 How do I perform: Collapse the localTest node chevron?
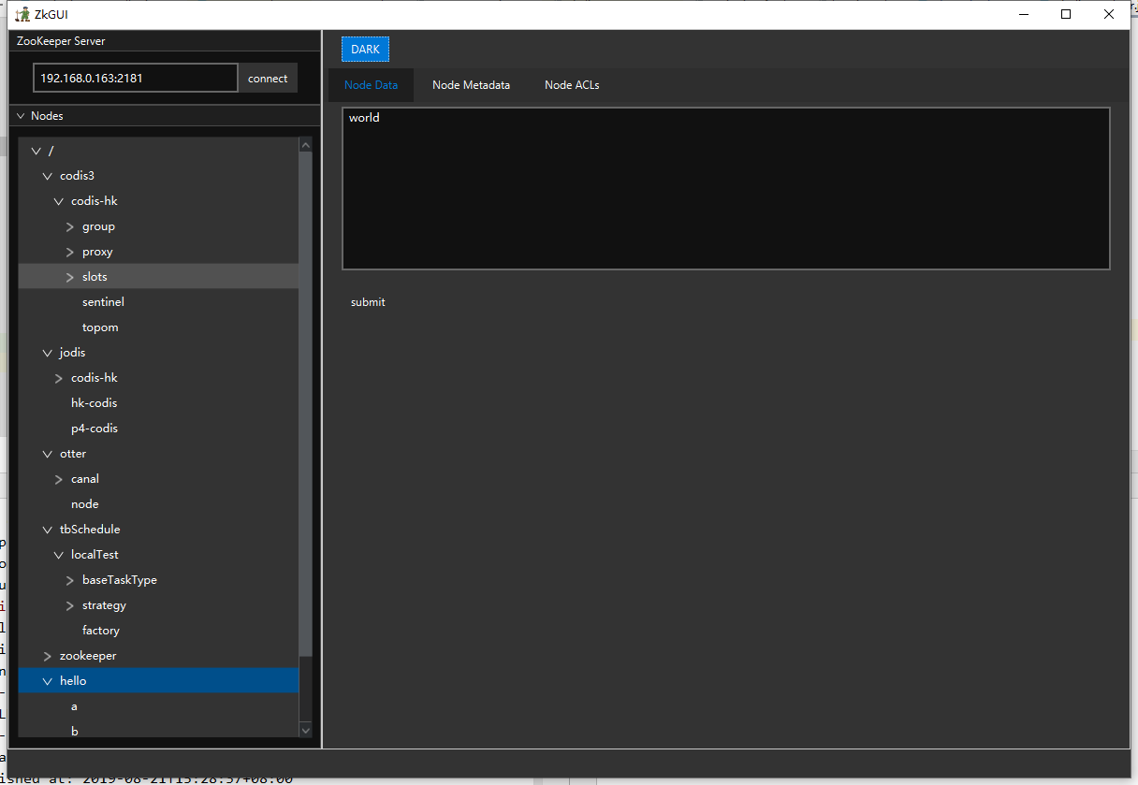(59, 555)
